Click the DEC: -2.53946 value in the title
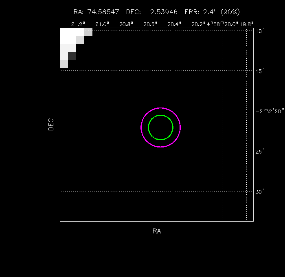Viewport: 285px width, 277px height. pos(151,12)
